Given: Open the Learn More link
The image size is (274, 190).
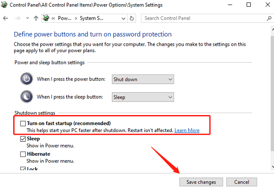Looking at the screenshot, I should point(187,130).
